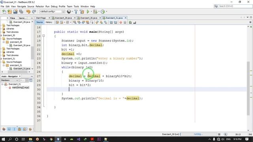Click the Redo toolbar icon
The image size is (253, 142).
(x=34, y=11)
